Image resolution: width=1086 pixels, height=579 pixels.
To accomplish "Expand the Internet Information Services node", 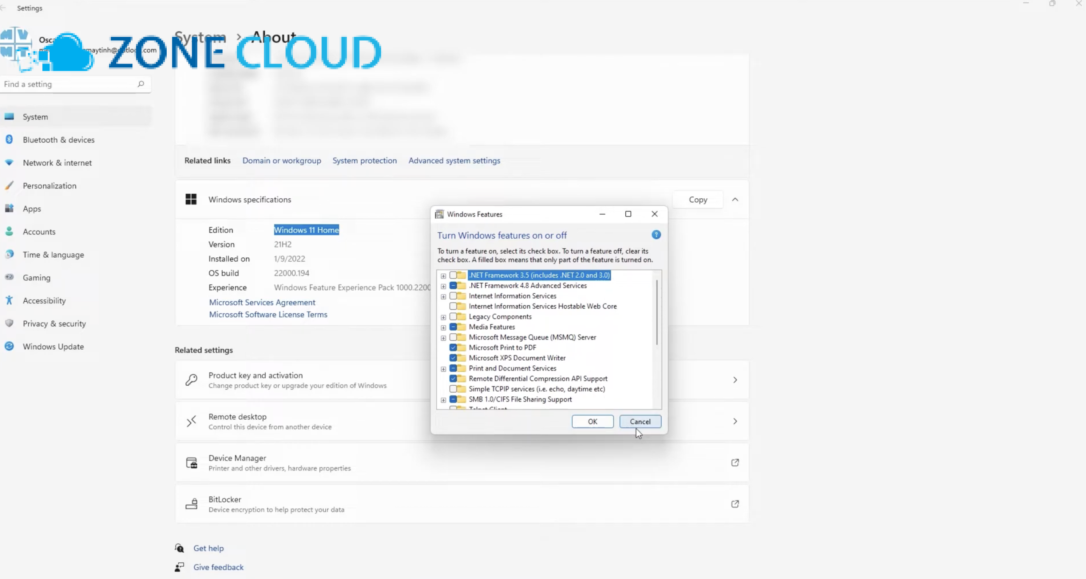I will 443,296.
